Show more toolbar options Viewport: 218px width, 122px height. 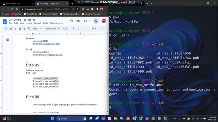click(79, 29)
